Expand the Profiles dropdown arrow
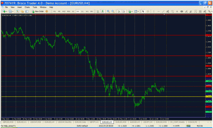The width and height of the screenshot is (213, 128). [x=13, y=12]
